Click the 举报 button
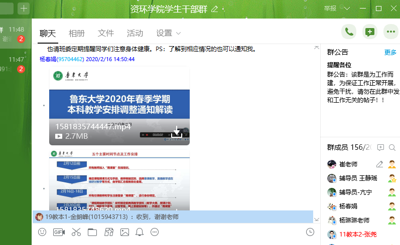Image resolution: width=400 pixels, height=245 pixels. pyautogui.click(x=330, y=9)
